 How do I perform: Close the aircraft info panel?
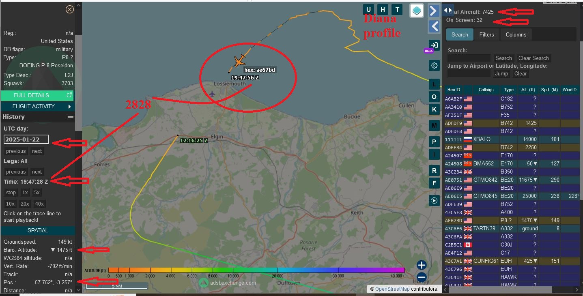tap(70, 9)
